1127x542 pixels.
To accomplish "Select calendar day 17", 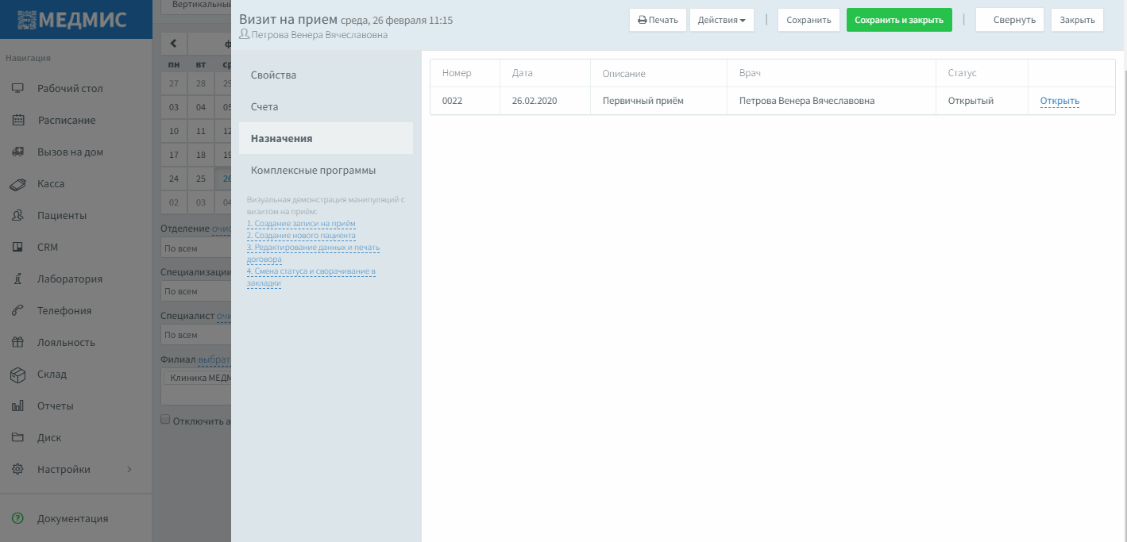I will [x=174, y=155].
